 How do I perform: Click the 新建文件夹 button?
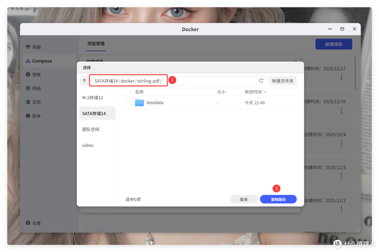(282, 81)
